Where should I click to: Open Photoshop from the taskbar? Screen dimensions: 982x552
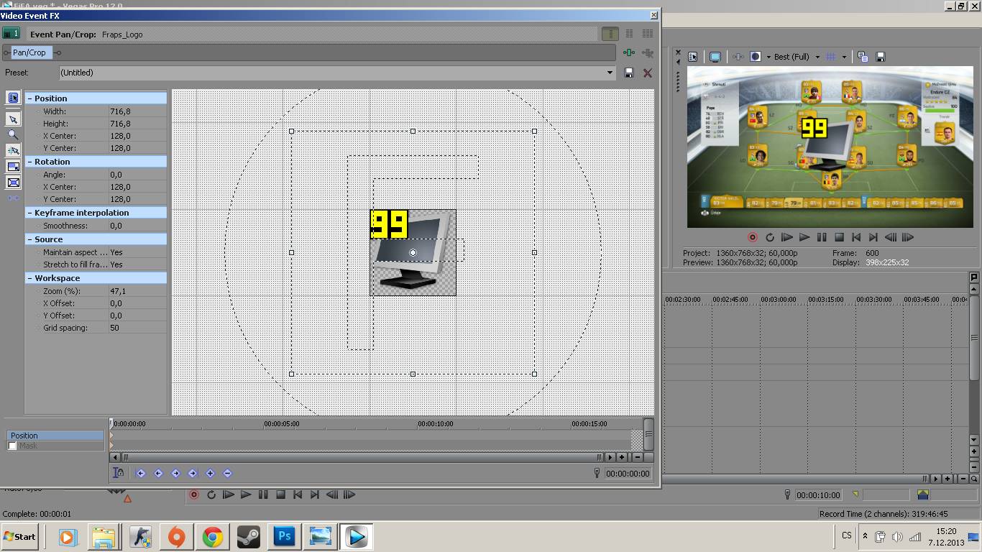point(285,536)
